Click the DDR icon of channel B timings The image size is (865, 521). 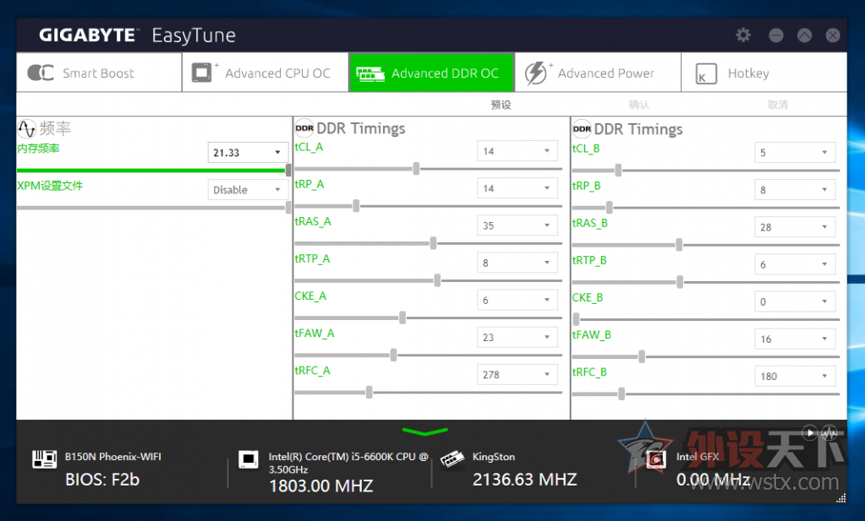(x=582, y=129)
